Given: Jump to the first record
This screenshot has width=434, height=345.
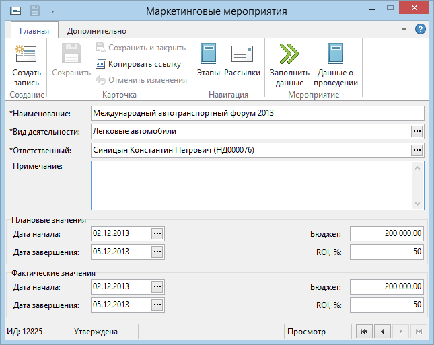Looking at the screenshot, I should click(364, 332).
